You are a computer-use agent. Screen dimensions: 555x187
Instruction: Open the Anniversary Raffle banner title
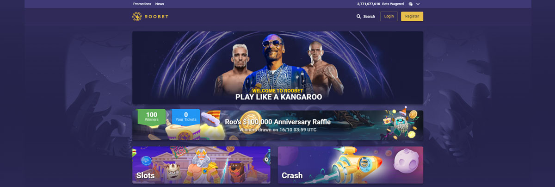(278, 122)
